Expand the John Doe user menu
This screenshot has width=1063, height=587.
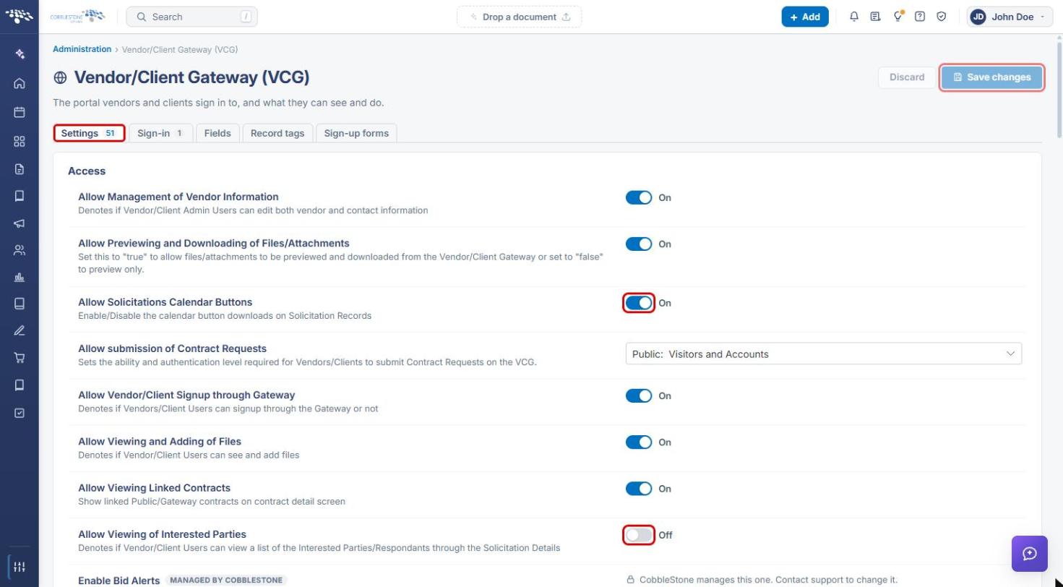click(x=1010, y=17)
